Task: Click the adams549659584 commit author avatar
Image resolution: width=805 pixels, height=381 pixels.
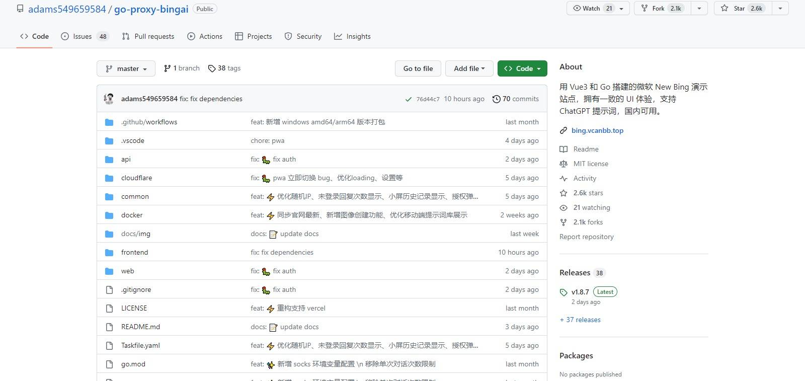Action: (x=109, y=99)
